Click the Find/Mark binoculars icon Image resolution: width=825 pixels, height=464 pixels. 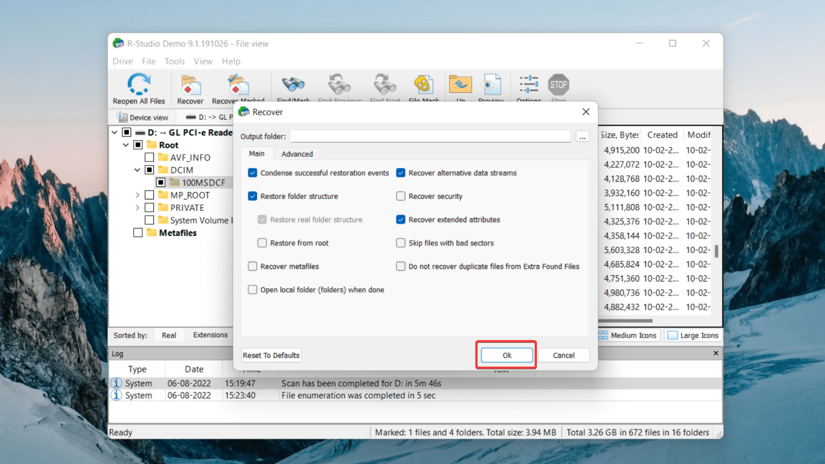[x=293, y=84]
